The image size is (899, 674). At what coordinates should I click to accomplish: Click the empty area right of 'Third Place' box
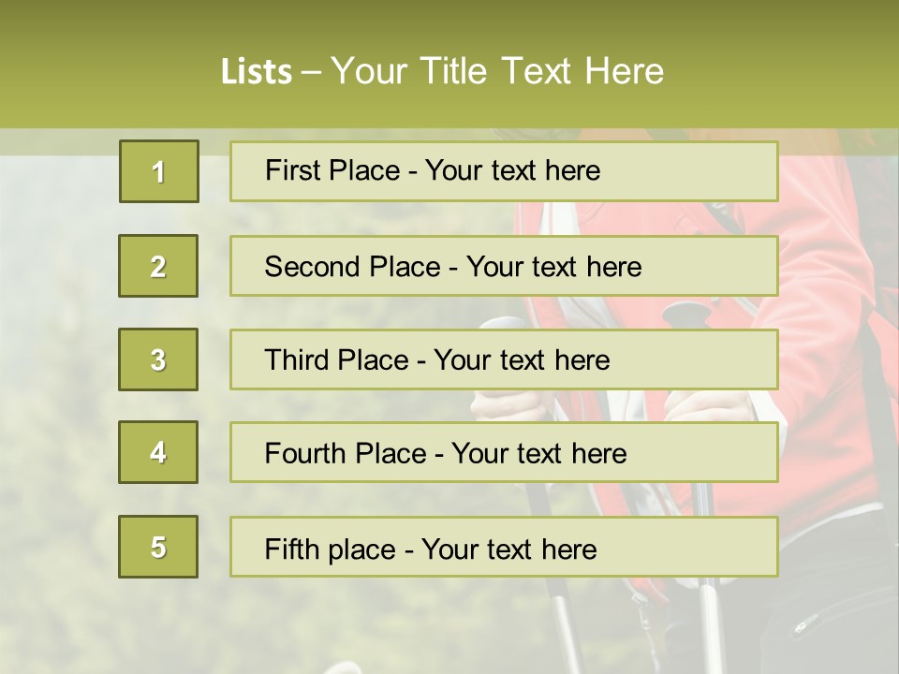[833, 359]
